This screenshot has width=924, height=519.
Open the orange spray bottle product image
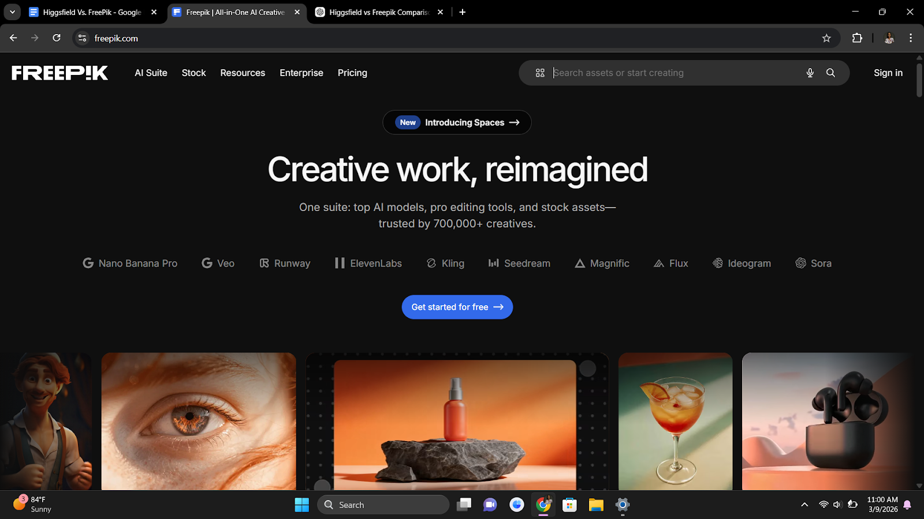click(x=455, y=425)
